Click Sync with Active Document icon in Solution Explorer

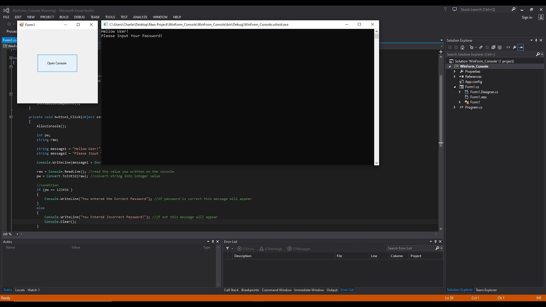[x=481, y=47]
